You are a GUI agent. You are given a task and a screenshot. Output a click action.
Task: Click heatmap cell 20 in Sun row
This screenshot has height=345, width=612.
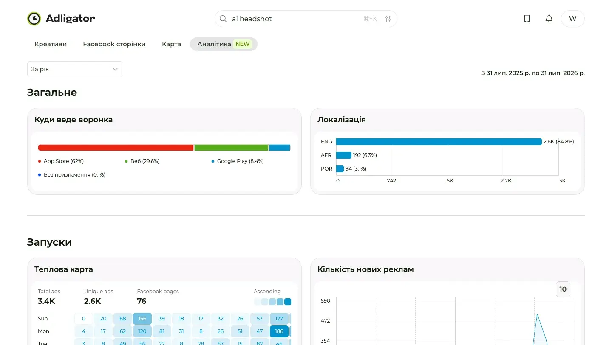103,319
